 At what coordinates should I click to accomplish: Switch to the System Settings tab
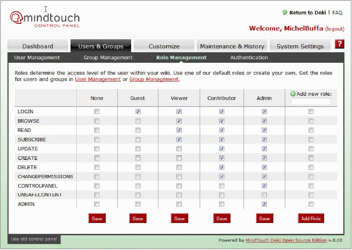300,46
